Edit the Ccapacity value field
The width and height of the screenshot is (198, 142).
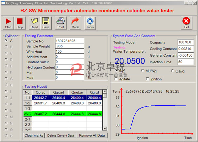[x=185, y=42]
